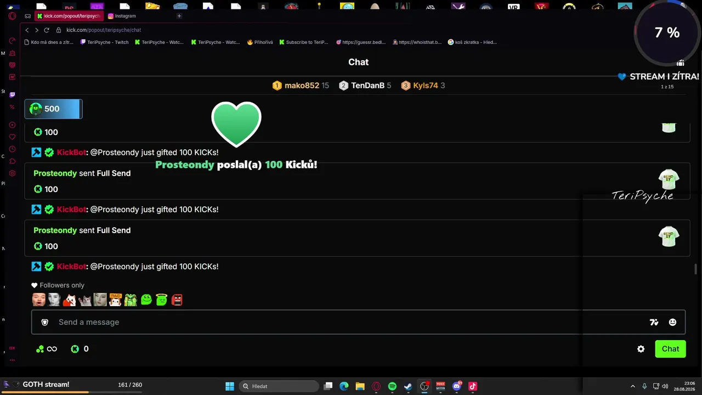Open Kdo má dnes a zítr... bookmark
Image resolution: width=702 pixels, height=395 pixels.
click(49, 42)
